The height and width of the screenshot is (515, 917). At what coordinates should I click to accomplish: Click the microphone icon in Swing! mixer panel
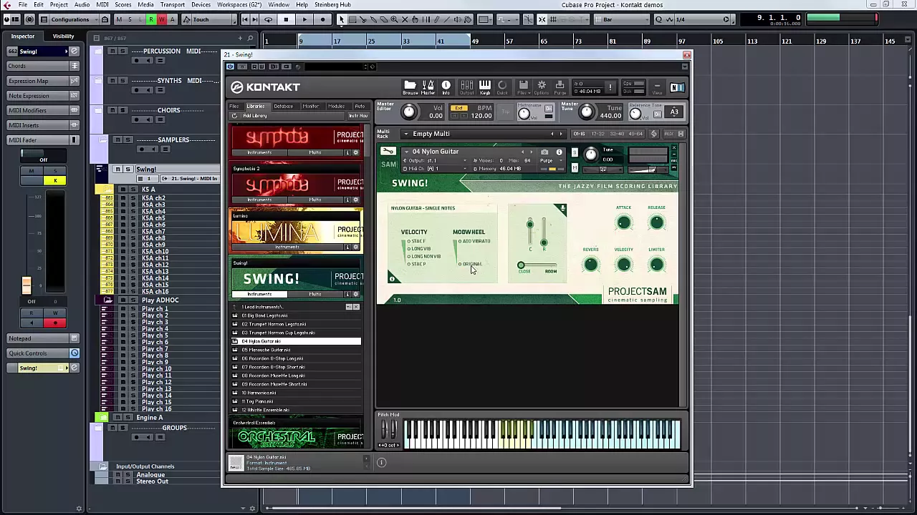point(563,209)
